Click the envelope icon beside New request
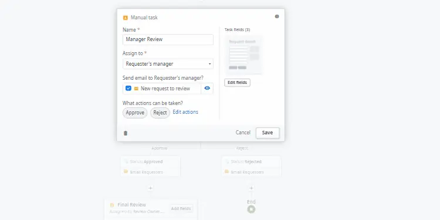The image size is (440, 220). 136,89
